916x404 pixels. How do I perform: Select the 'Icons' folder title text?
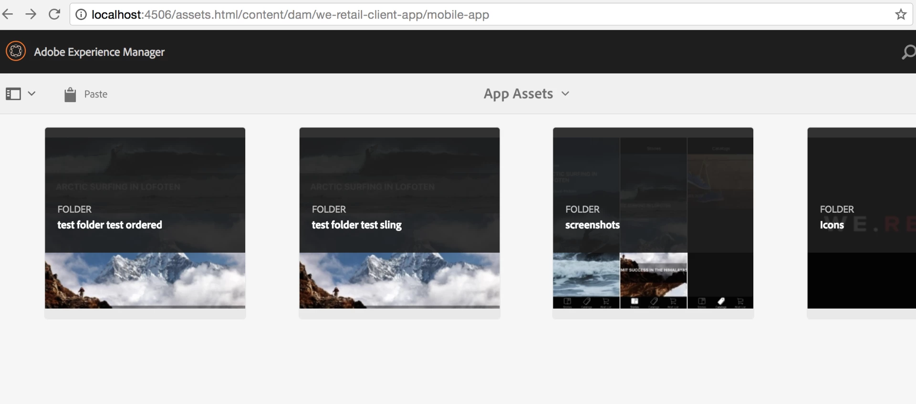coord(832,225)
